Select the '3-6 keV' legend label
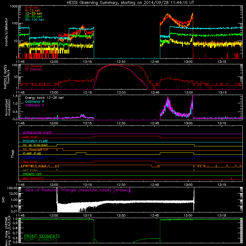Viewport: 246px width, 246px height. 32,7
